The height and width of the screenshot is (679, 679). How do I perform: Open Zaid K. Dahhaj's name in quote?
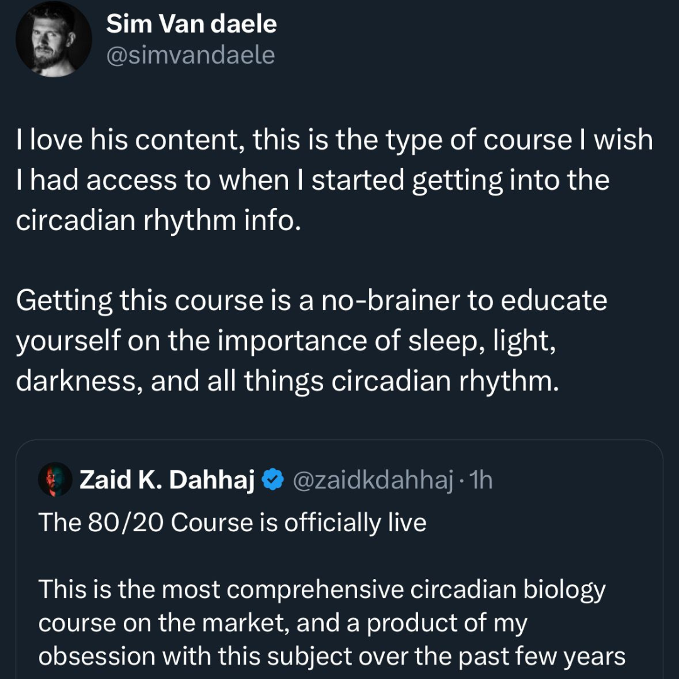click(x=167, y=481)
